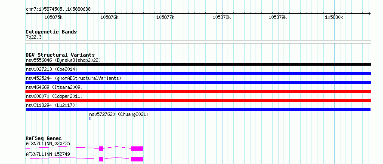Click the large exon of ATXN7L1 NM_020725
Viewport: 383px width, 164px height.
[x=137, y=149]
